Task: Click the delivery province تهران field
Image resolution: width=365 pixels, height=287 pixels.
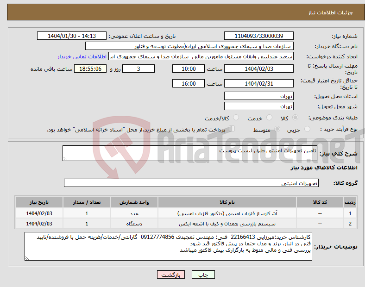Action: 259,96
